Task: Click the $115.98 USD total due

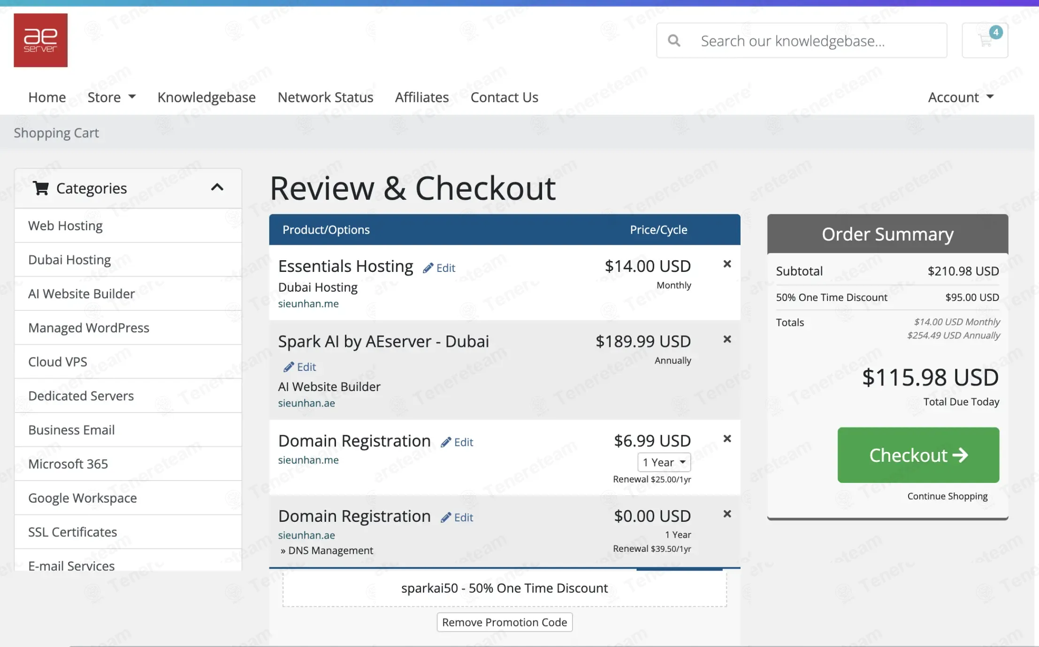Action: [x=931, y=377]
